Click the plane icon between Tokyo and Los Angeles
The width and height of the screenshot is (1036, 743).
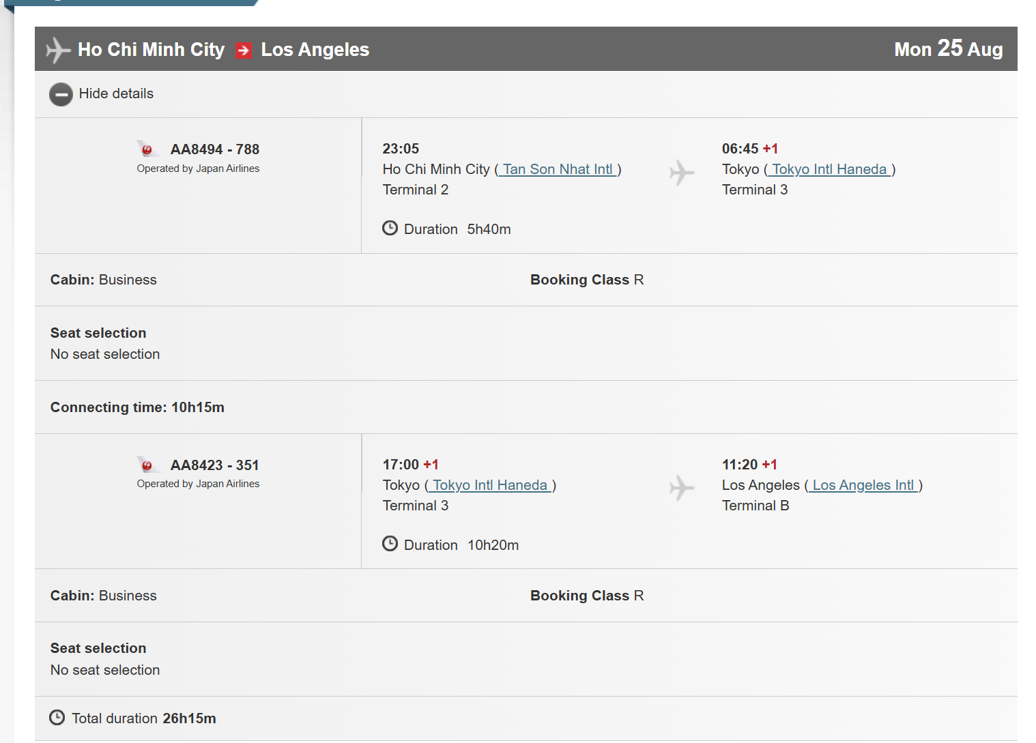(x=681, y=489)
